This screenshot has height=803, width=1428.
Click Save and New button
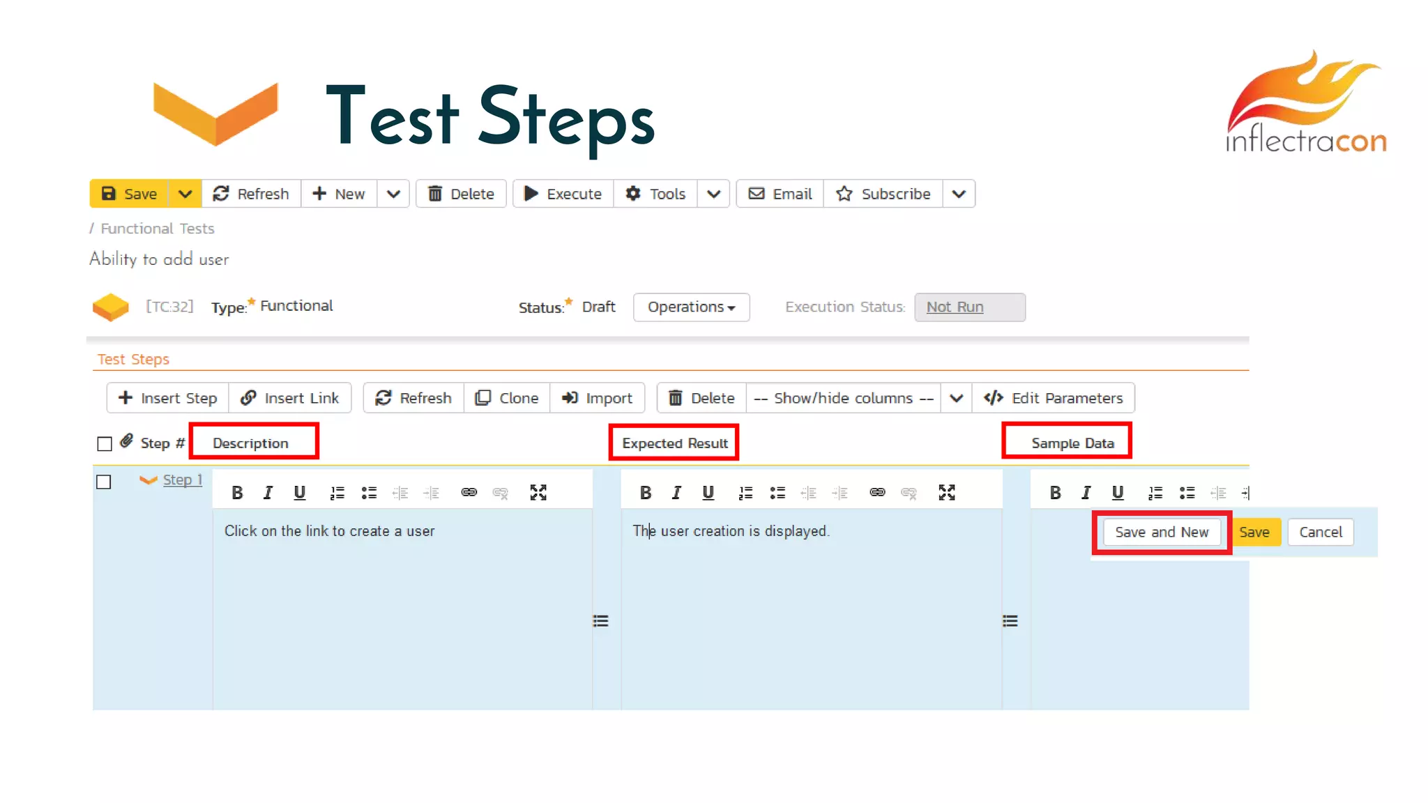[x=1162, y=532]
